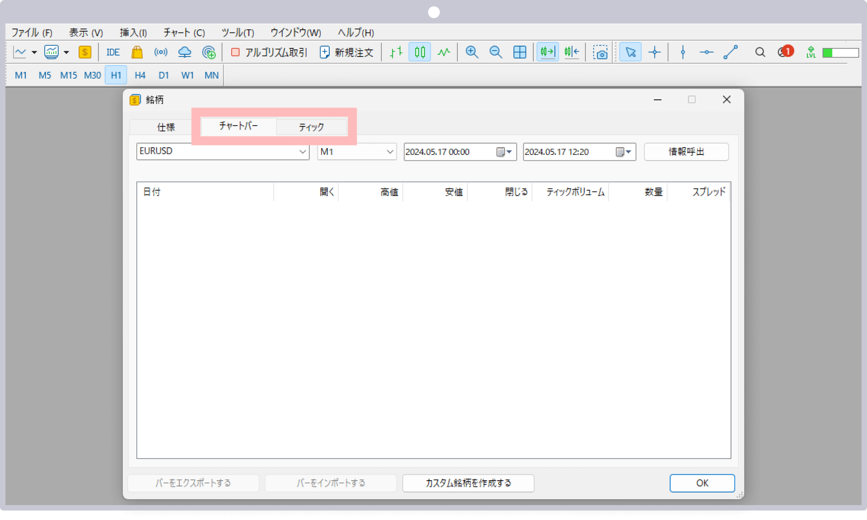The height and width of the screenshot is (520, 867).
Task: Toggle chart auto scroll icon
Action: coord(547,52)
